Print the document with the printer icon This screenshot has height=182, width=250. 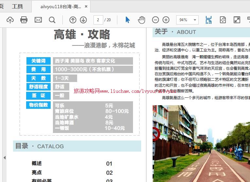[x=24, y=20]
